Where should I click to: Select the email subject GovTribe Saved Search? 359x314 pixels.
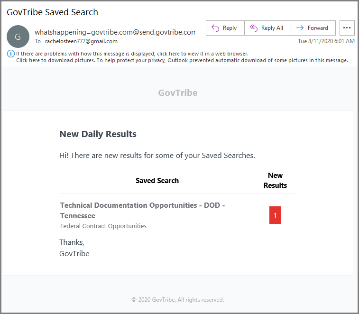(53, 12)
